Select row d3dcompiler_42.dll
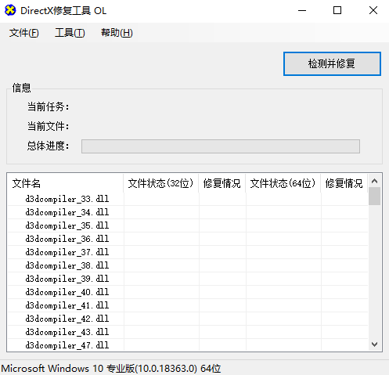 188,319
